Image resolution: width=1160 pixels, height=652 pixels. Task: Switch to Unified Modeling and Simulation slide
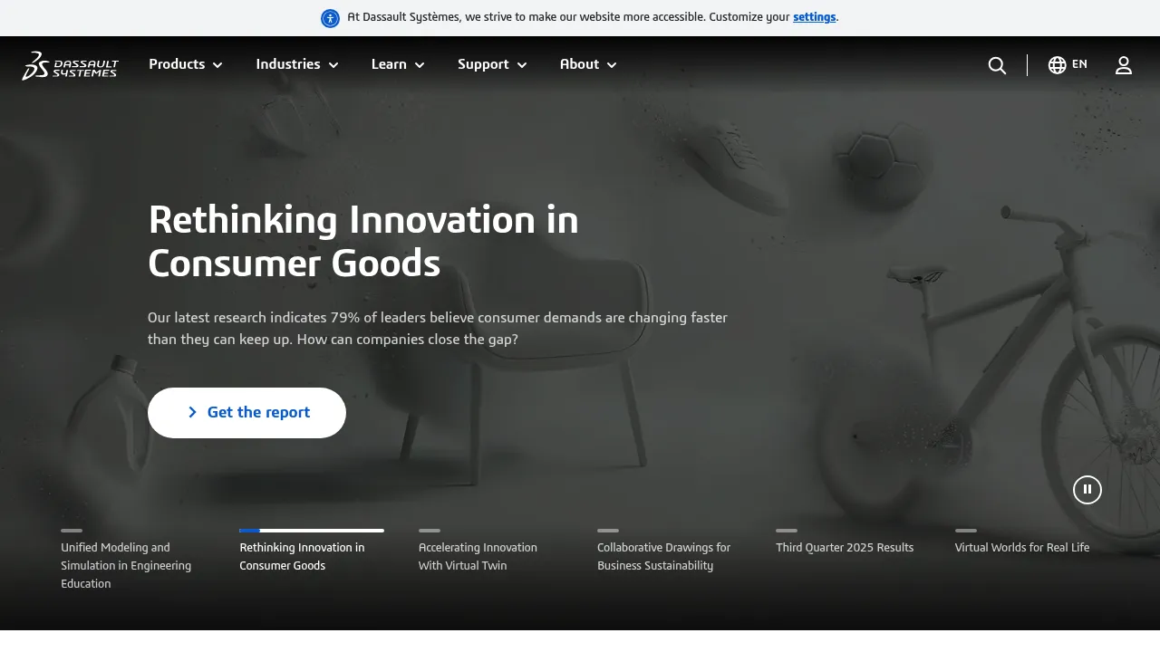point(132,560)
